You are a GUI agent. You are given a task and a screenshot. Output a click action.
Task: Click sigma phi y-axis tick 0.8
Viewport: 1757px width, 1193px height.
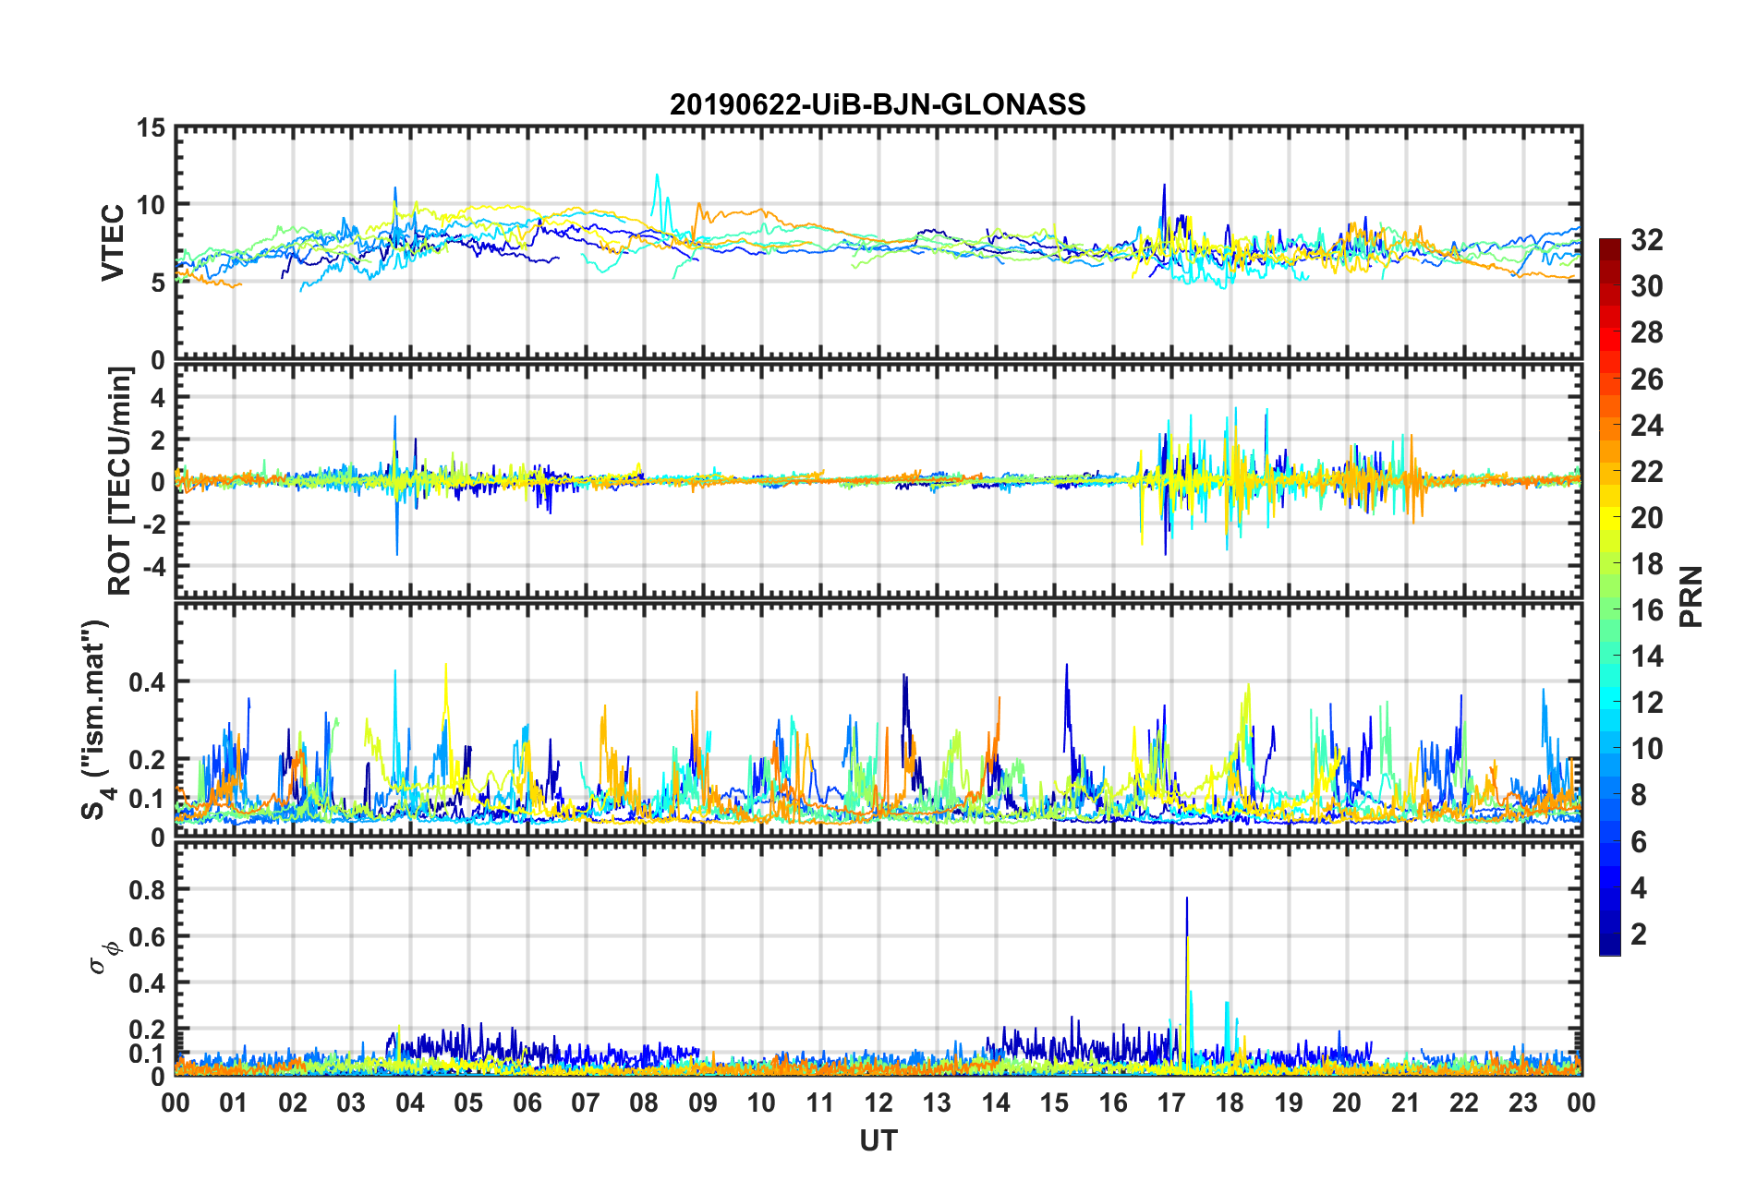coord(148,890)
